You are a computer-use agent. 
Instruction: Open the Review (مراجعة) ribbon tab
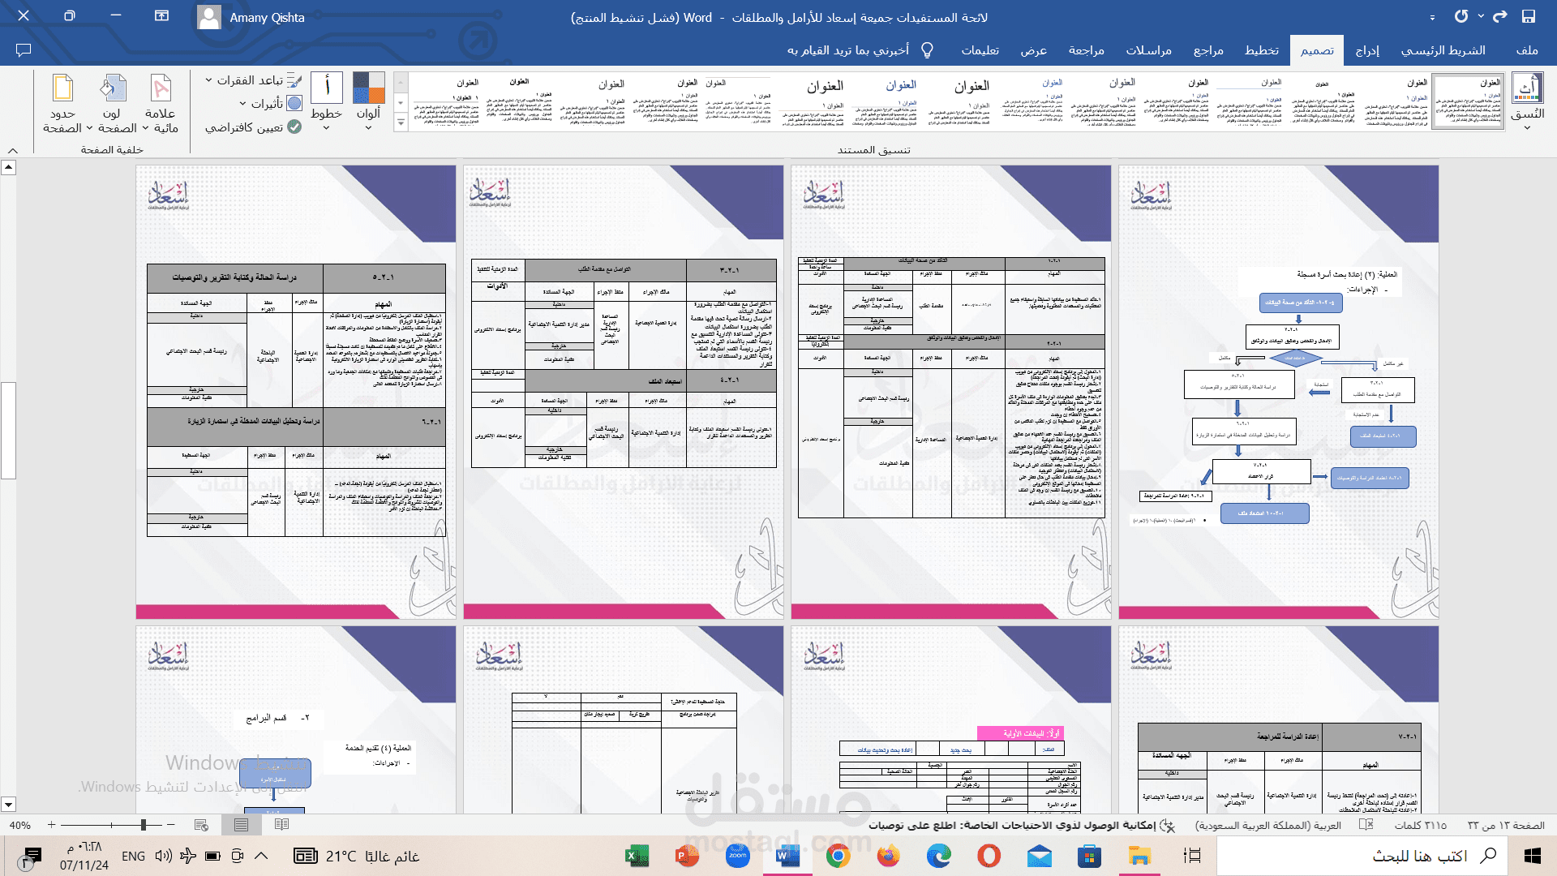[1087, 50]
